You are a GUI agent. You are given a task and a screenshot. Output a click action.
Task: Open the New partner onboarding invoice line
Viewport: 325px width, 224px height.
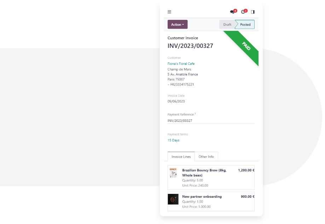point(211,201)
